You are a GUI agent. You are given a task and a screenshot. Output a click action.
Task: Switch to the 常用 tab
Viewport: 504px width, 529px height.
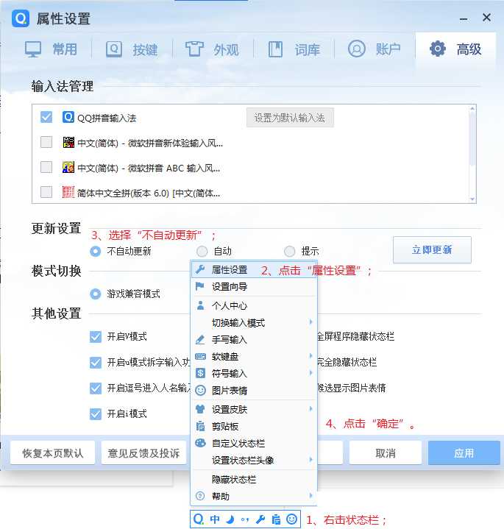52,49
